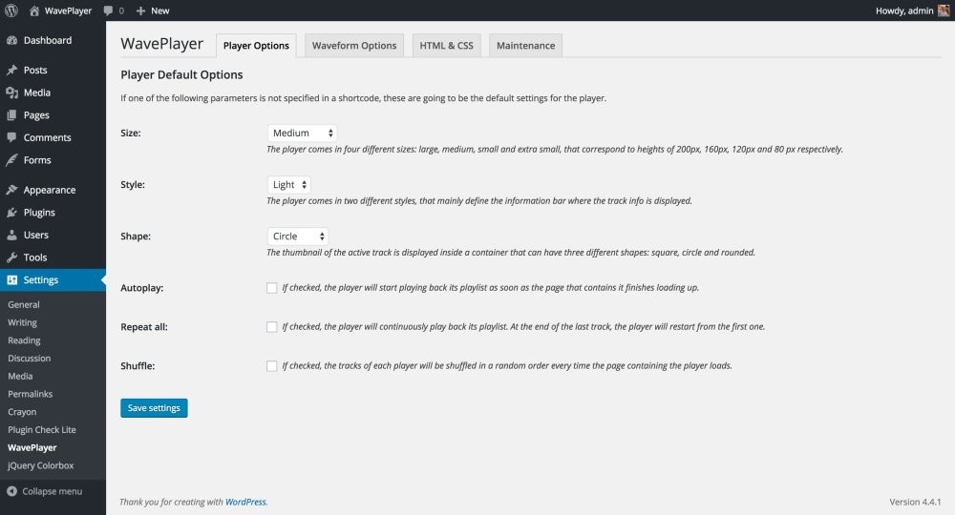
Task: Follow the WordPress link in the footer
Action: pos(246,502)
